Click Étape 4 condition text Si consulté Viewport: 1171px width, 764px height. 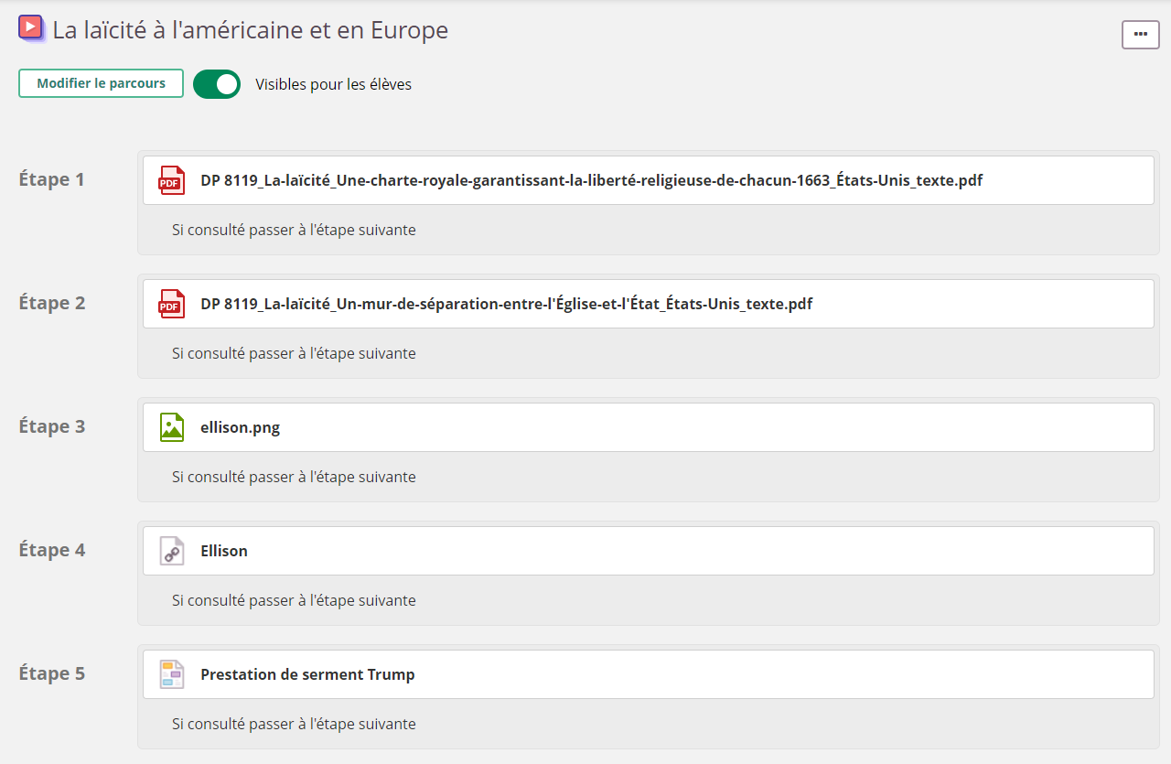coord(294,600)
